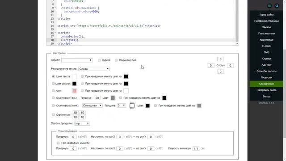Screen dimensions: 286x161
Task: Pick the black hover swatch in Цвет текста row
Action: point(126,76)
